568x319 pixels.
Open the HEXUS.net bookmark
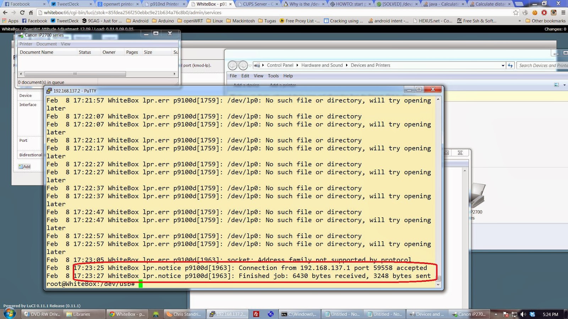pyautogui.click(x=433, y=21)
